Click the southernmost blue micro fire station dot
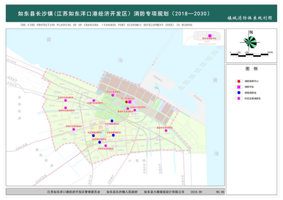283x200 pixels. point(100,142)
